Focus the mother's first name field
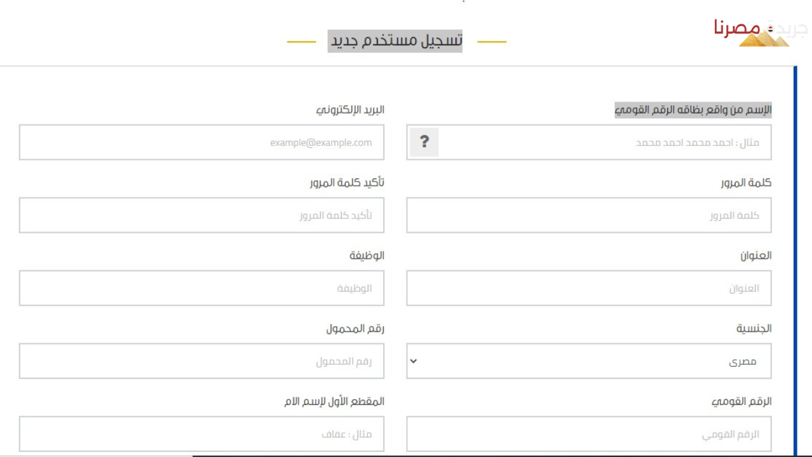This screenshot has width=812, height=457. click(x=202, y=434)
